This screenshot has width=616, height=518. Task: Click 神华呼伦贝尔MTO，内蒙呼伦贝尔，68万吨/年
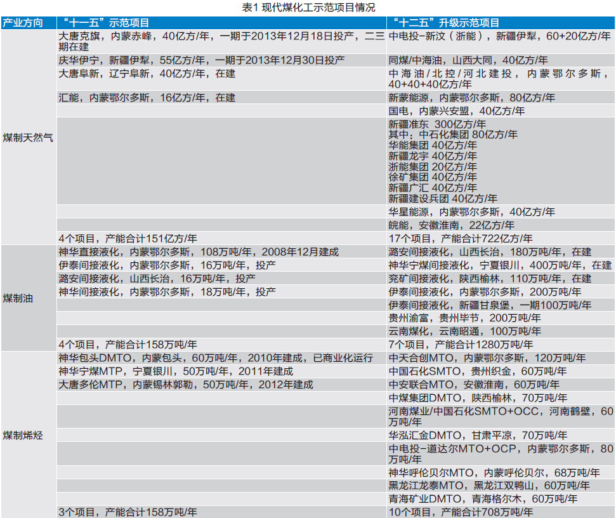[501, 472]
